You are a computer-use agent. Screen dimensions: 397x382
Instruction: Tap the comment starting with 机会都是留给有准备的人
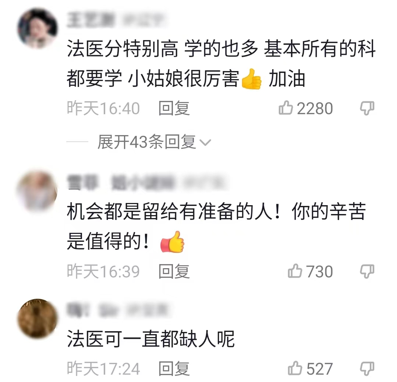point(216,226)
